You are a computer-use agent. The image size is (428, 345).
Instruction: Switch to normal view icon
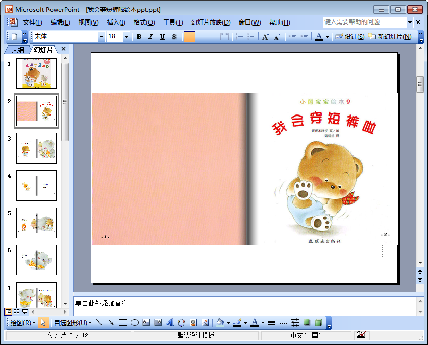tap(9, 312)
